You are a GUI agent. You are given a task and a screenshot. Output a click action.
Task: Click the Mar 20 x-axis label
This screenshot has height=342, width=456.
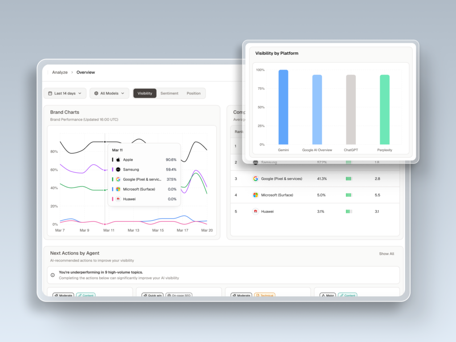click(x=207, y=230)
